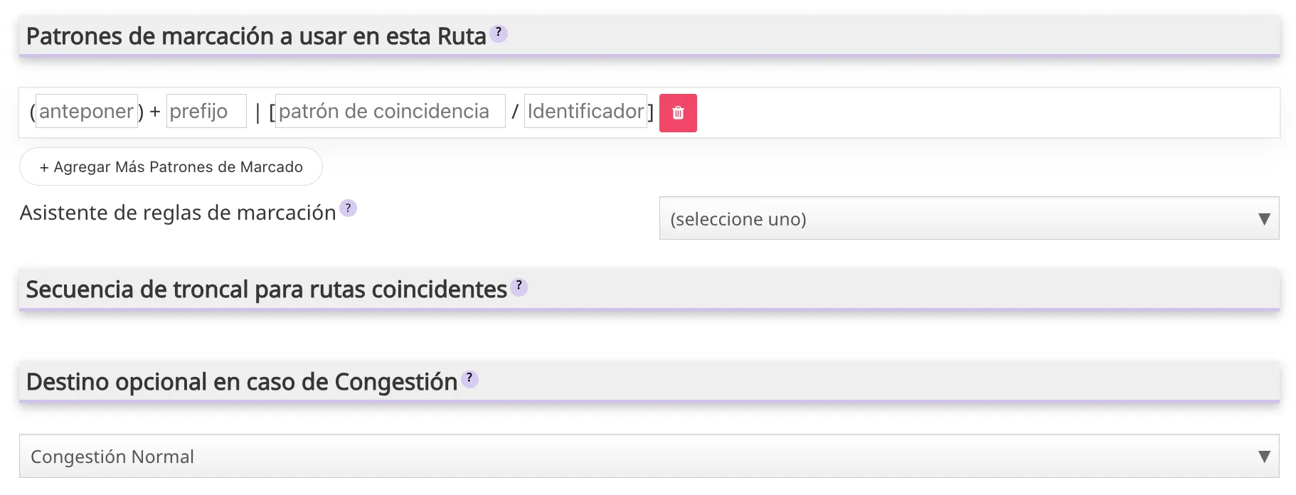Image resolution: width=1296 pixels, height=495 pixels.
Task: Select the Identificador input box
Action: click(585, 112)
